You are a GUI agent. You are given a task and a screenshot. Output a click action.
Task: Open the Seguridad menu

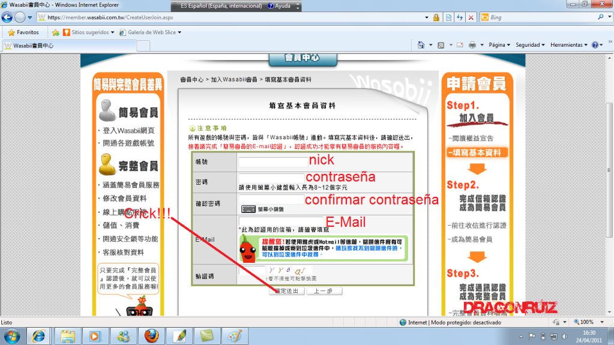(530, 45)
